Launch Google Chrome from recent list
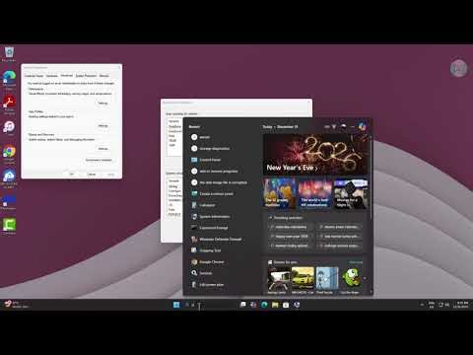The image size is (473, 355). [223, 262]
